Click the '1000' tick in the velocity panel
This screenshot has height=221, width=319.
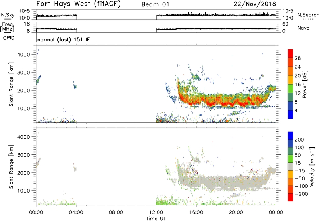pyautogui.click(x=23, y=191)
